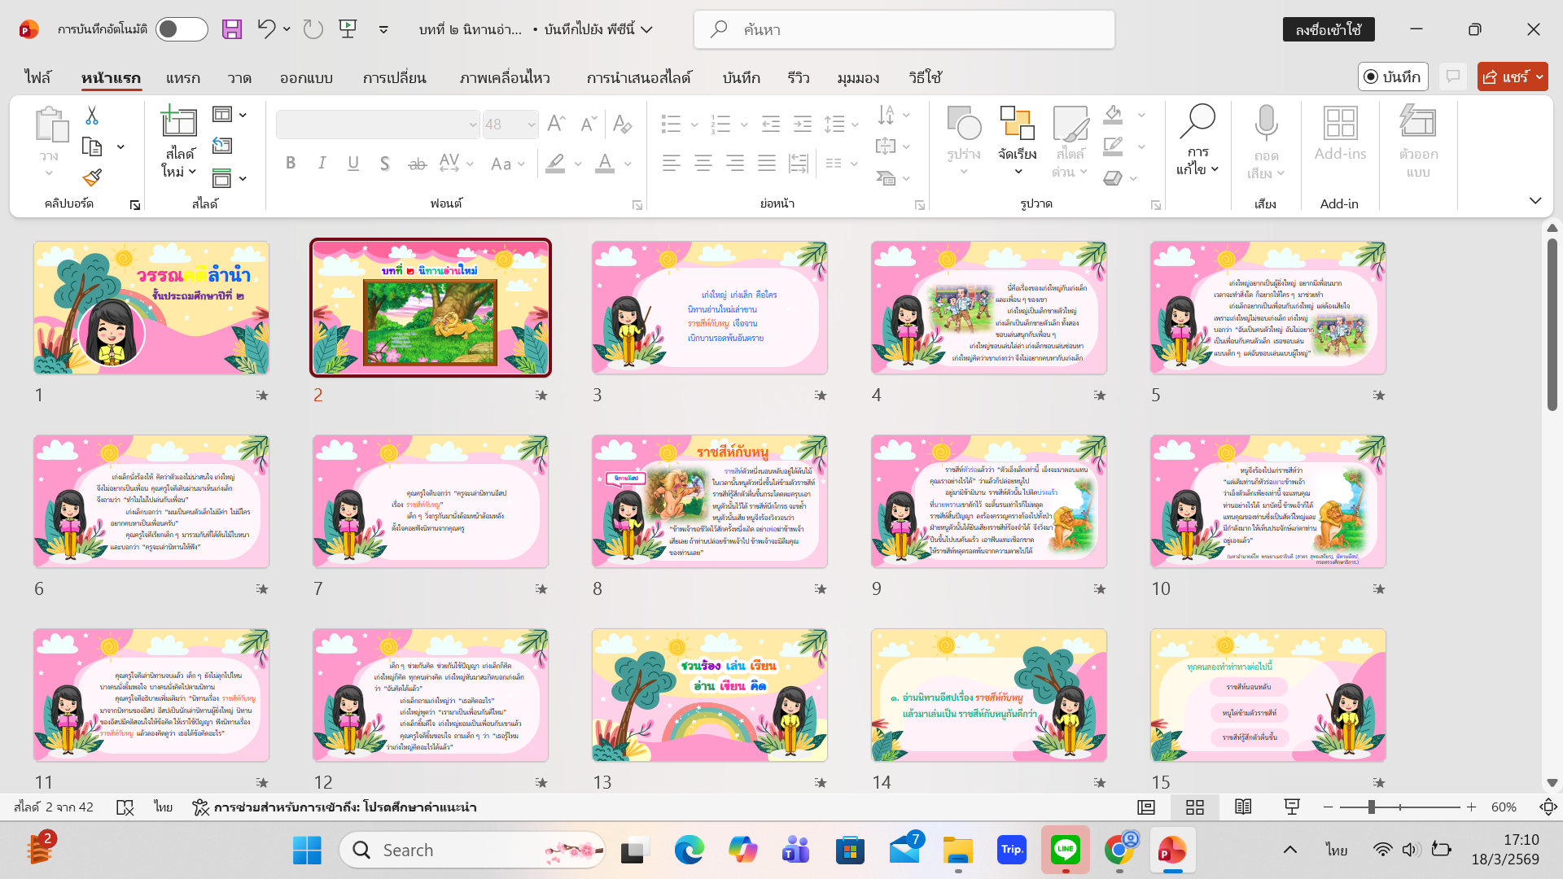Click the Arrange shapes icon
1563x879 pixels.
(1017, 124)
